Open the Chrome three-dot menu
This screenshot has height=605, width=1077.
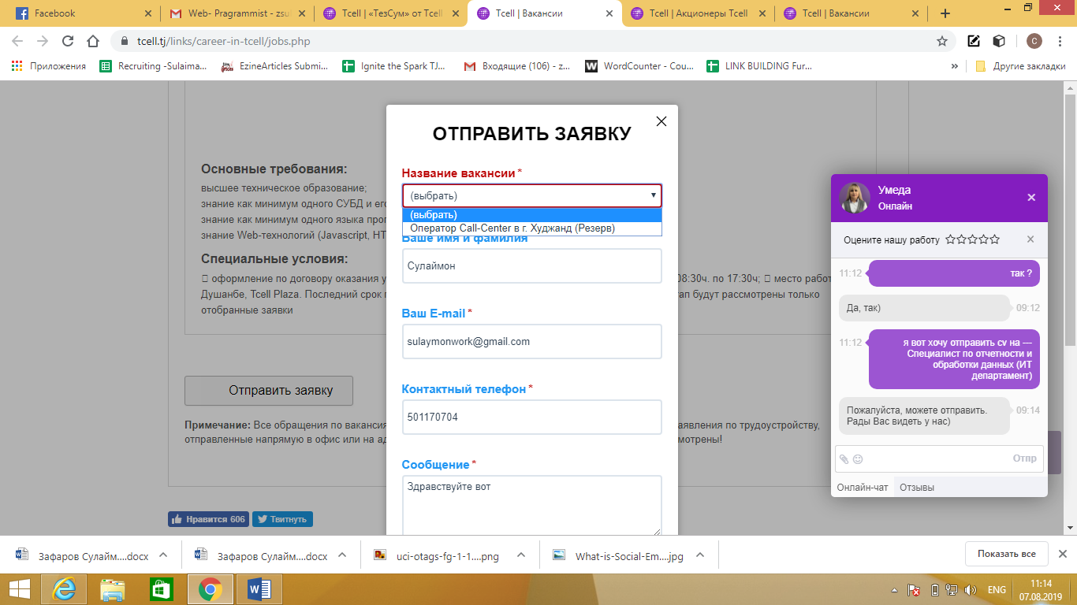1060,41
